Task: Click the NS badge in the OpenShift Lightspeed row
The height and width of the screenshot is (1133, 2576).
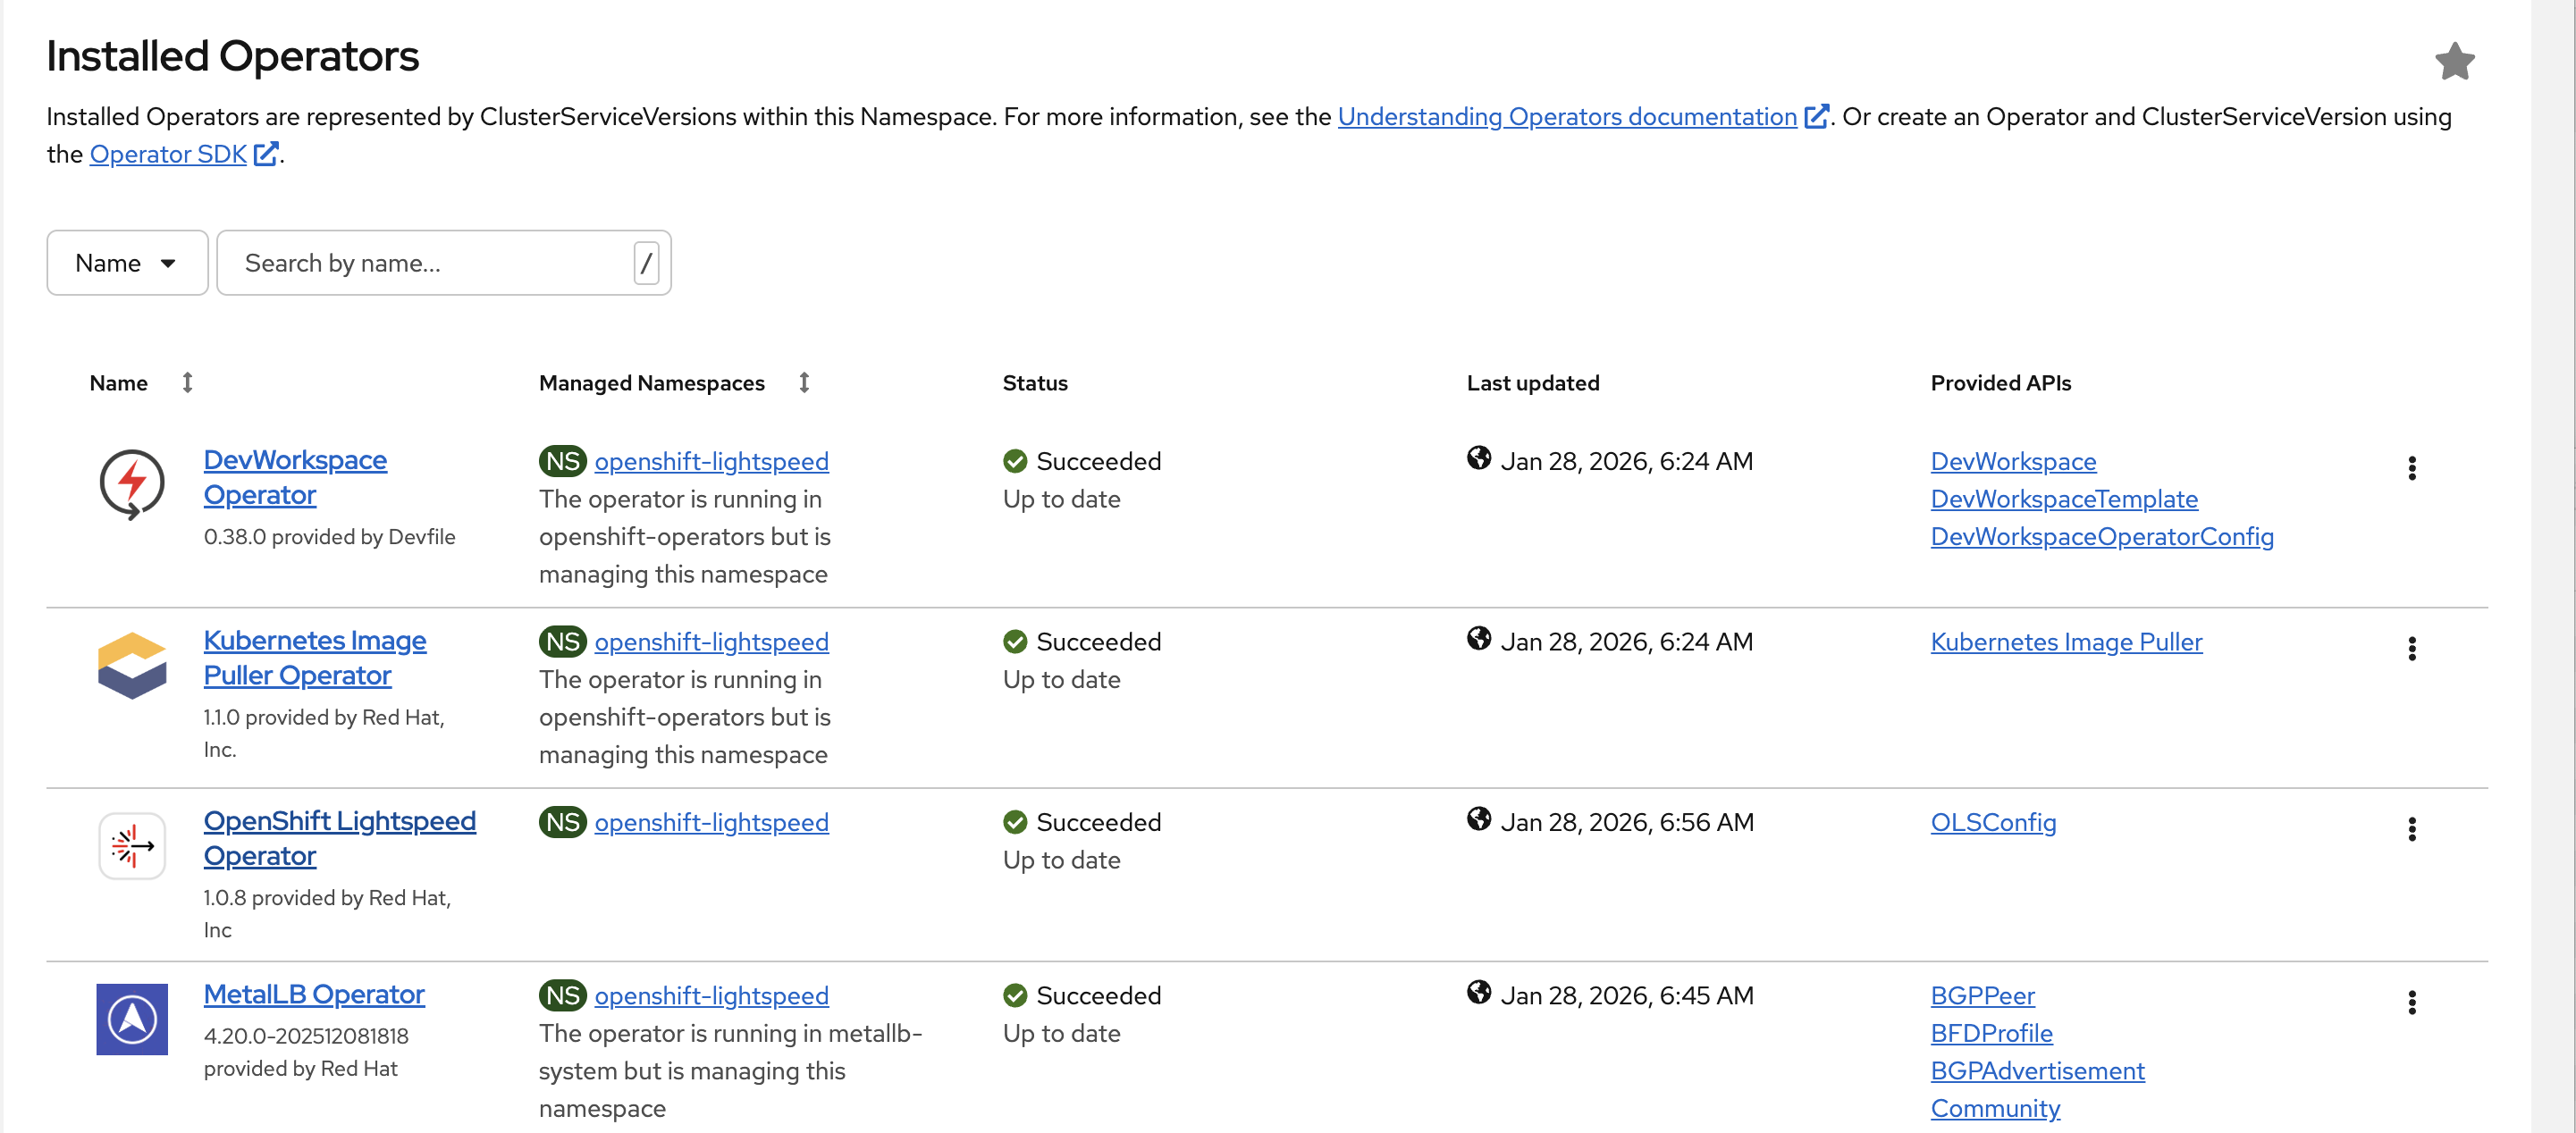Action: [x=563, y=822]
